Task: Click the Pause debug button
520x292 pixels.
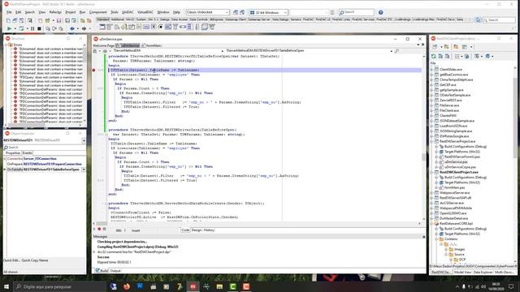Action: coord(32,29)
